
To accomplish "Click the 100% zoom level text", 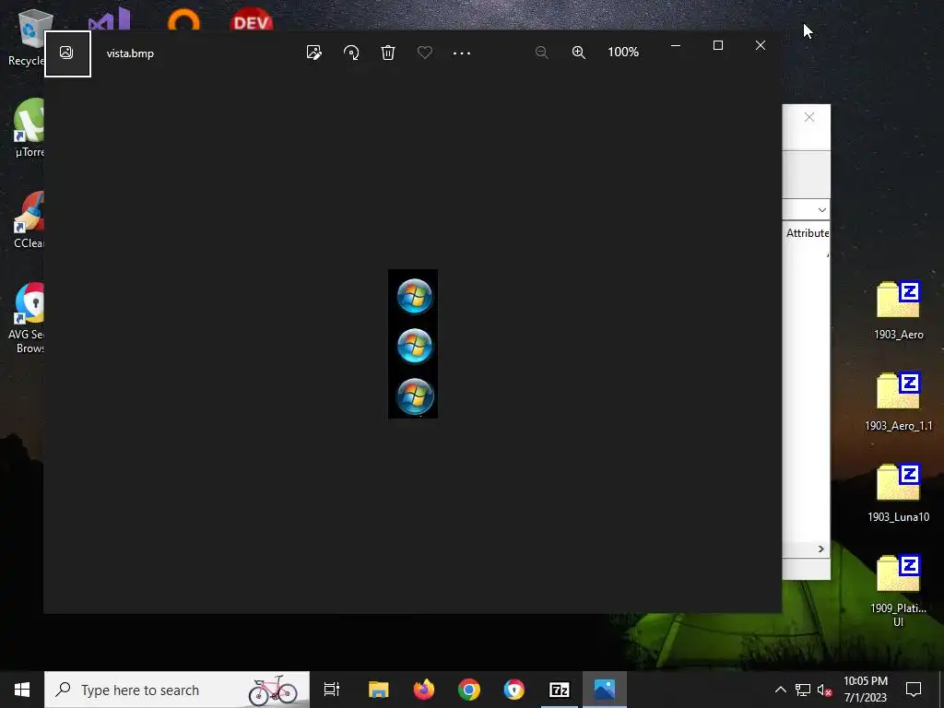I will pyautogui.click(x=623, y=52).
